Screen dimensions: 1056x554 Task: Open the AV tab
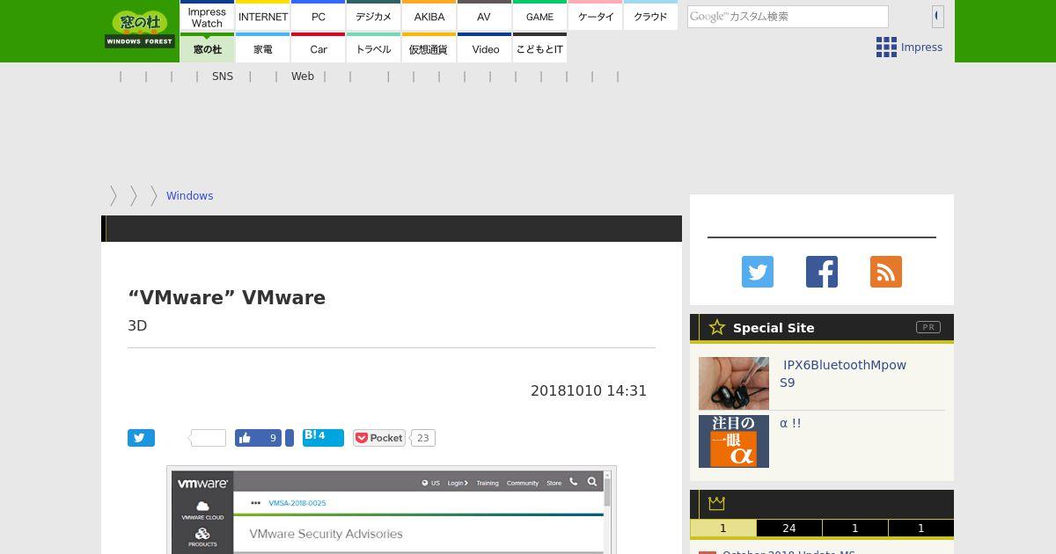[x=484, y=17]
